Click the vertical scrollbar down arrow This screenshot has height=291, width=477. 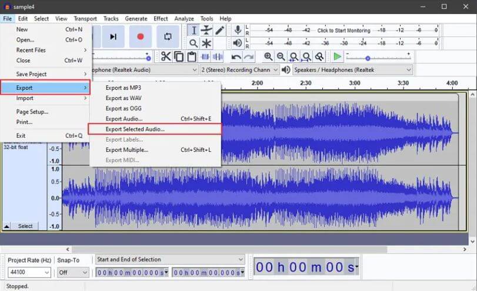point(472,242)
